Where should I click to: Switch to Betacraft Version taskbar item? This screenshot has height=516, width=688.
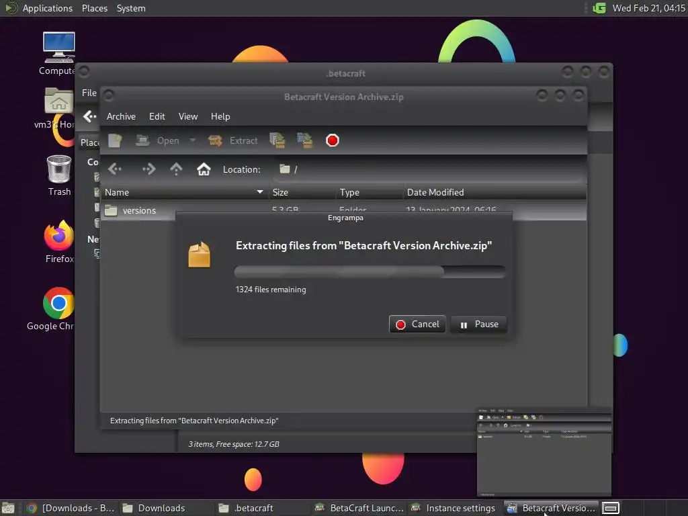point(551,508)
